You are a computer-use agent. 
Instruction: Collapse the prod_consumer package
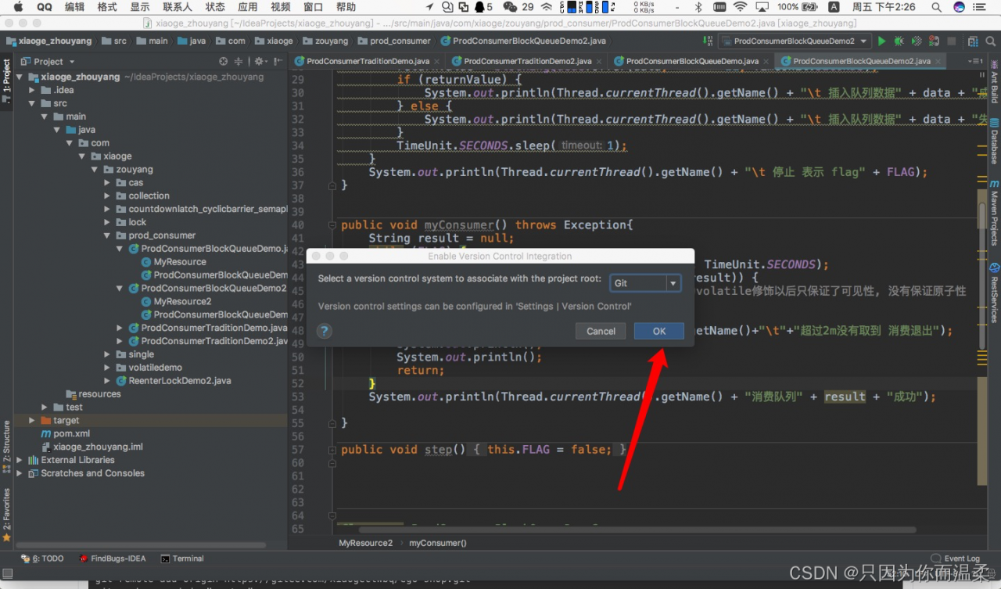107,235
